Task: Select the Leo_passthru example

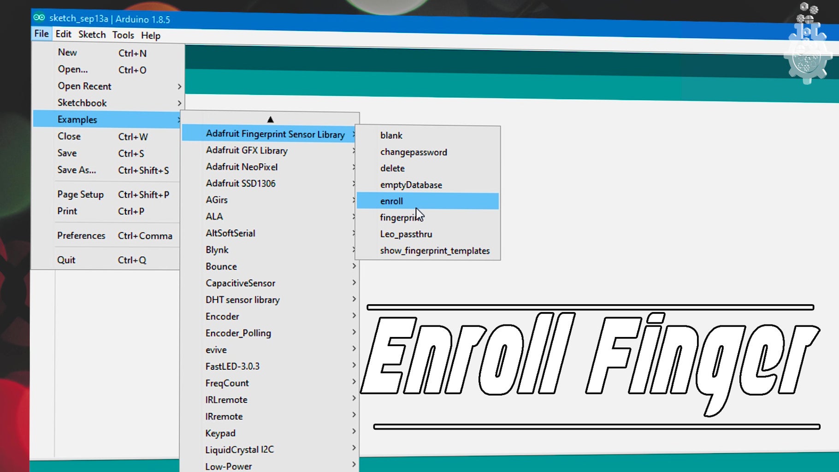Action: coord(406,234)
